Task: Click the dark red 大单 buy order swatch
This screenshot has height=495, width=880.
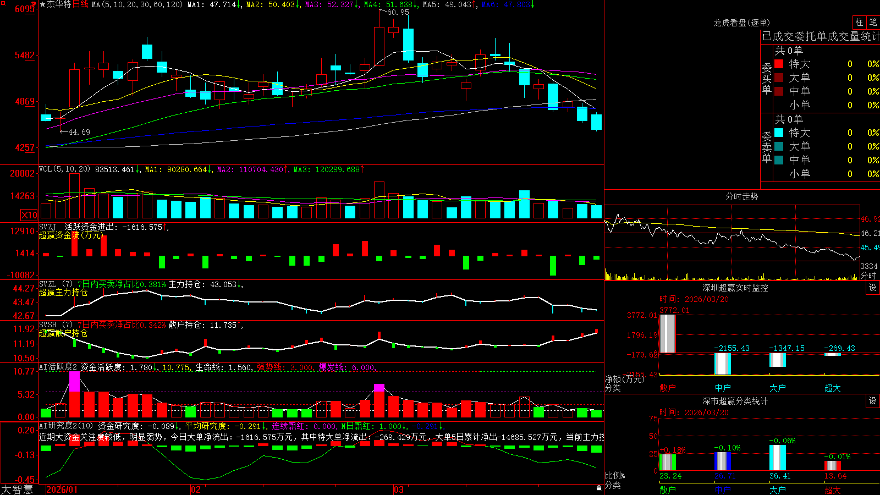Action: point(779,78)
